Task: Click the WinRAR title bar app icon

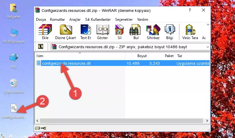Action: [x=37, y=10]
